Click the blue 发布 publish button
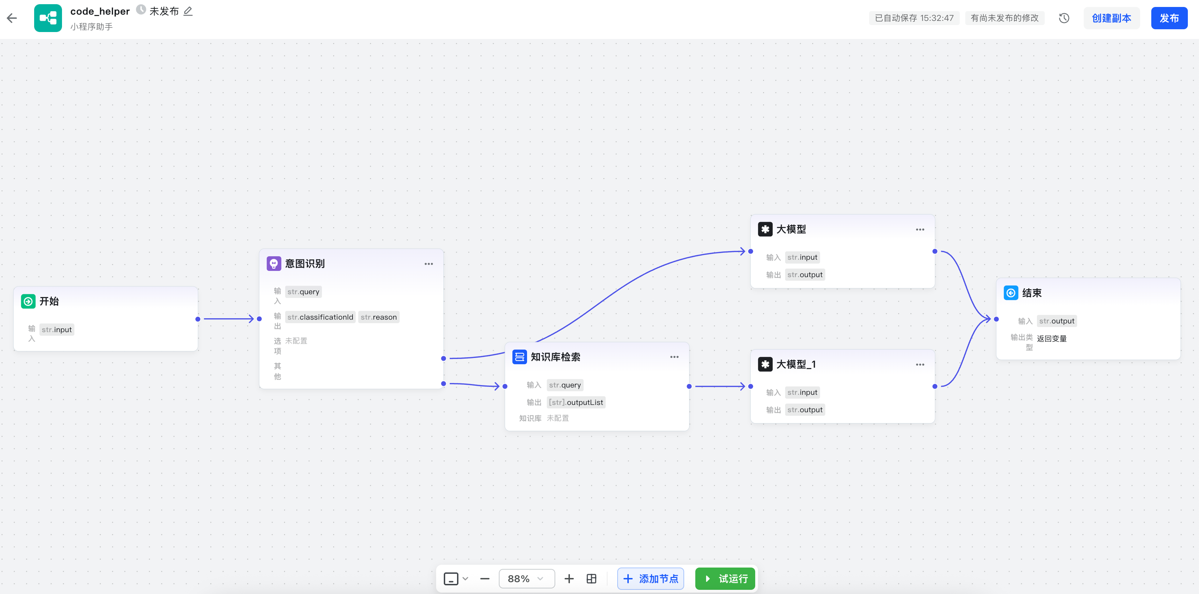Viewport: 1199px width, 594px height. coord(1169,18)
